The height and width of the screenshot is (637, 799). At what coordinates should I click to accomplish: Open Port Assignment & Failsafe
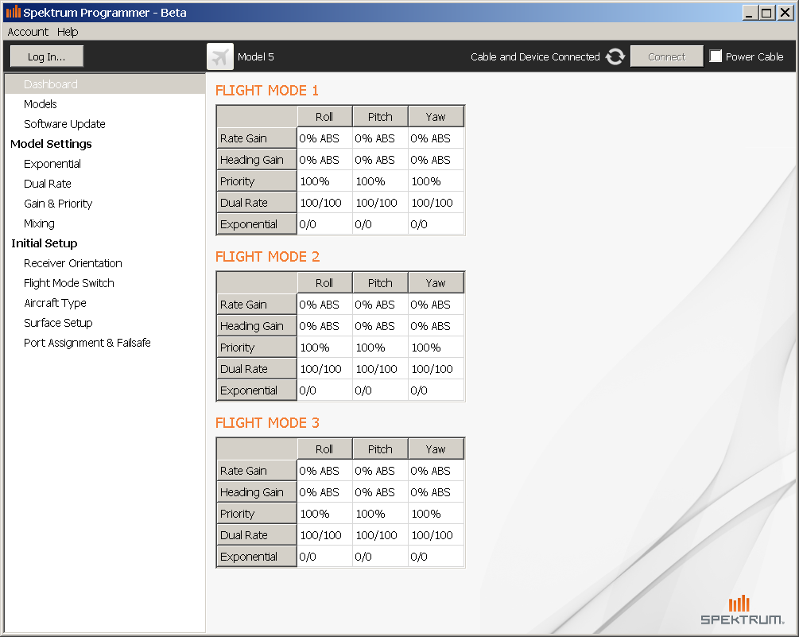(x=87, y=343)
